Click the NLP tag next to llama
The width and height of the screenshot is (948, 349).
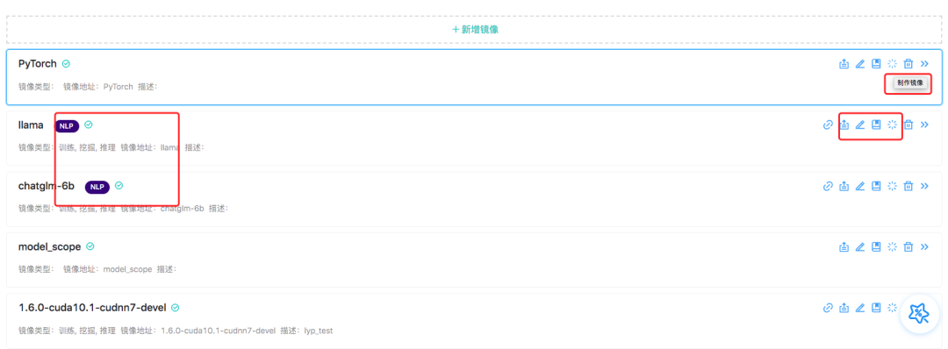[67, 125]
